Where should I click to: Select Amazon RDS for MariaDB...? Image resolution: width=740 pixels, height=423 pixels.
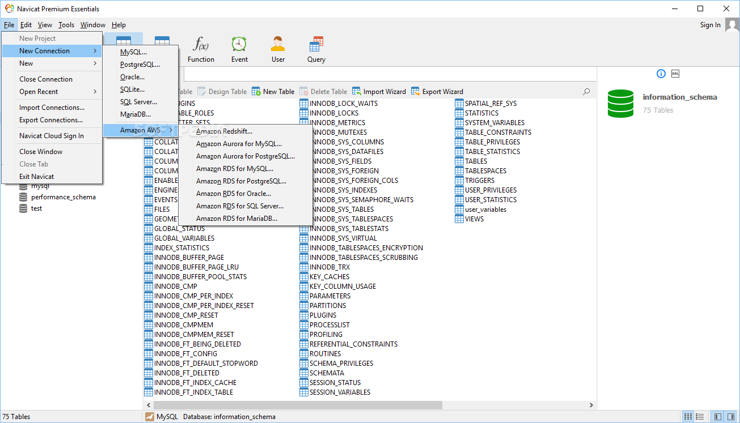click(x=245, y=219)
